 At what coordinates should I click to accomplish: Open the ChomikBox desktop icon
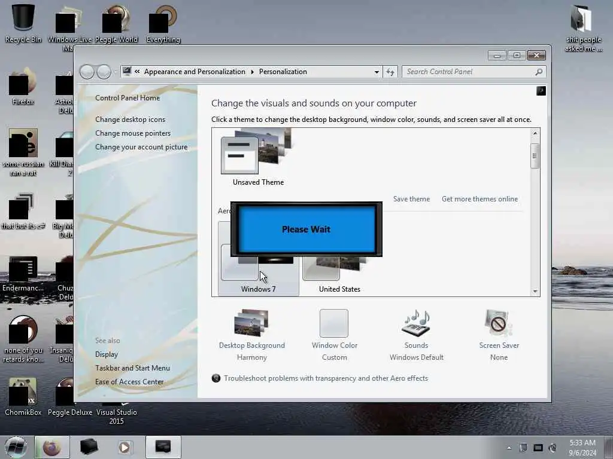23,397
